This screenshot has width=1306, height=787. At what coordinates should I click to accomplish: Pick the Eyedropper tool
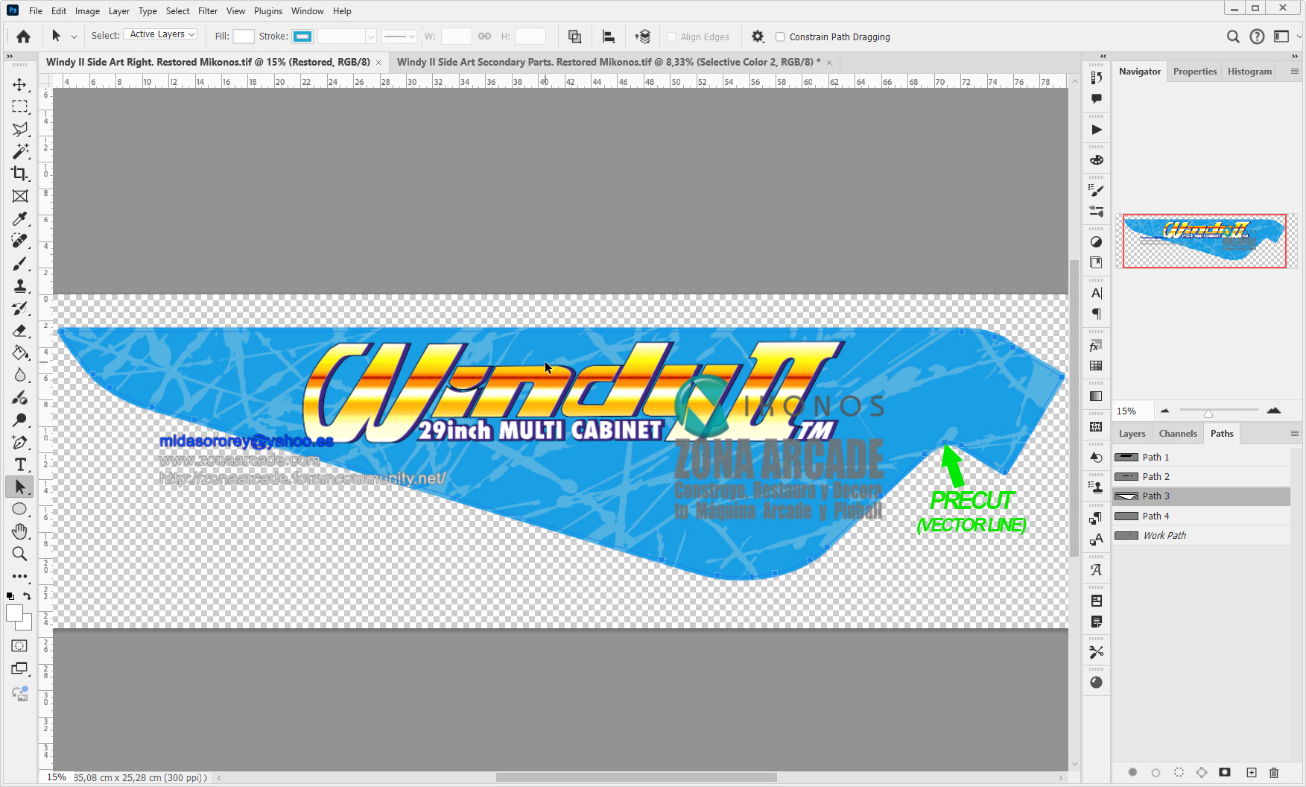point(20,218)
